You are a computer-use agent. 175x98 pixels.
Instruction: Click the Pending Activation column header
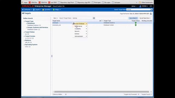147,21
